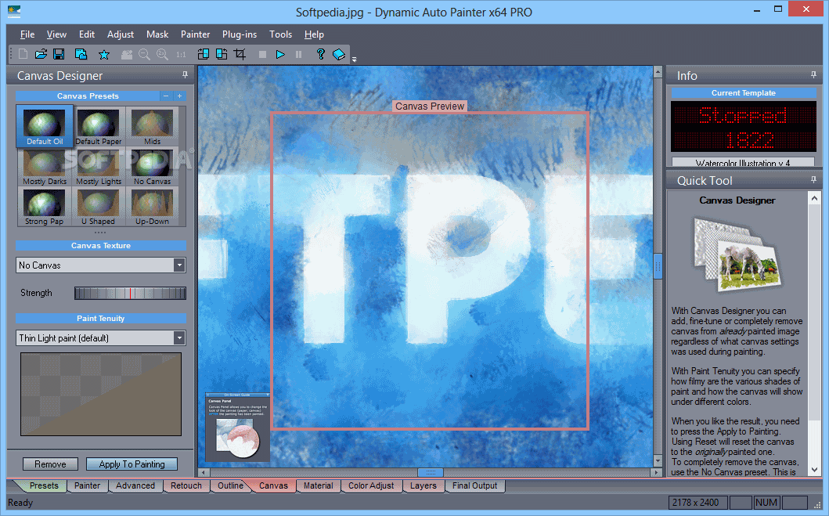Viewport: 829px width, 516px height.
Task: Open the Help menu
Action: pos(314,34)
